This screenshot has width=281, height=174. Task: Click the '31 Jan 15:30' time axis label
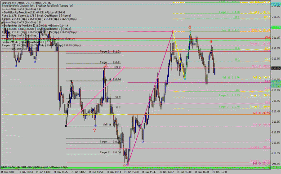click(131, 172)
